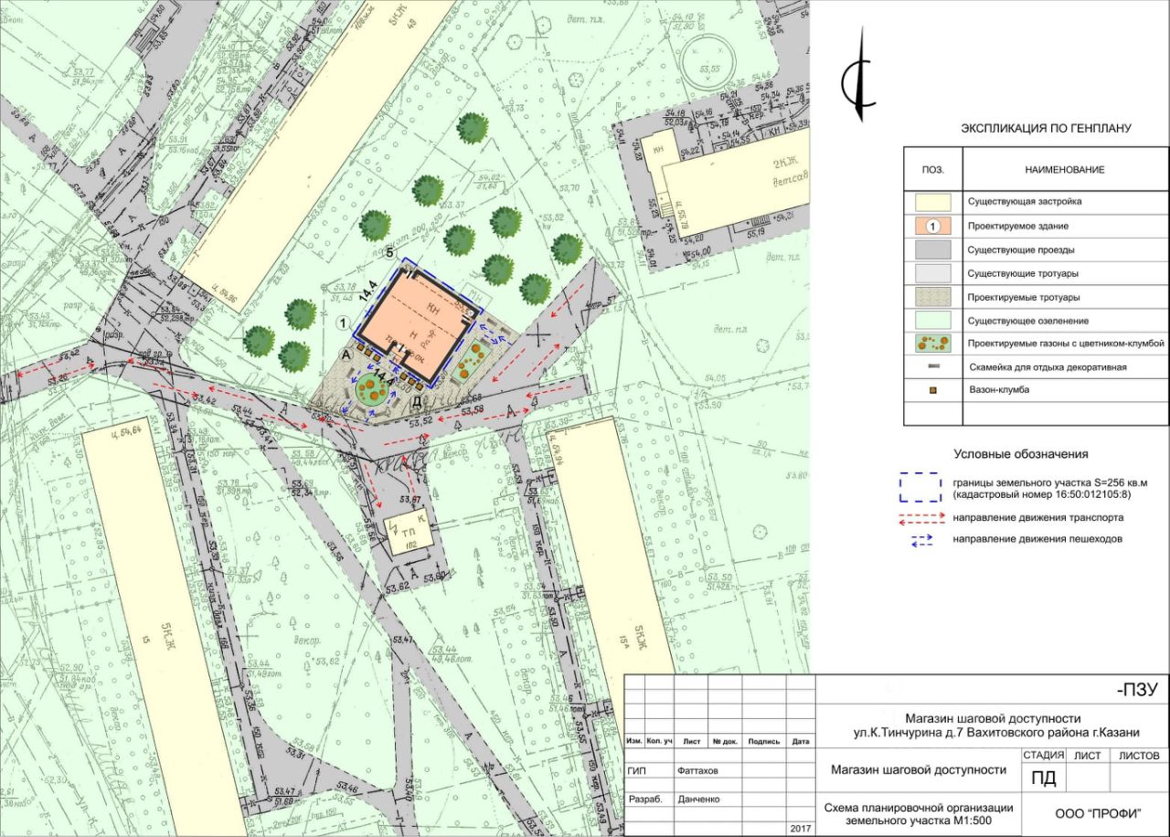
Task: Click the name 'Фаттахов'
Action: (x=698, y=771)
